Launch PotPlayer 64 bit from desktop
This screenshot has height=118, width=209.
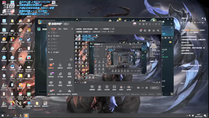[21, 77]
